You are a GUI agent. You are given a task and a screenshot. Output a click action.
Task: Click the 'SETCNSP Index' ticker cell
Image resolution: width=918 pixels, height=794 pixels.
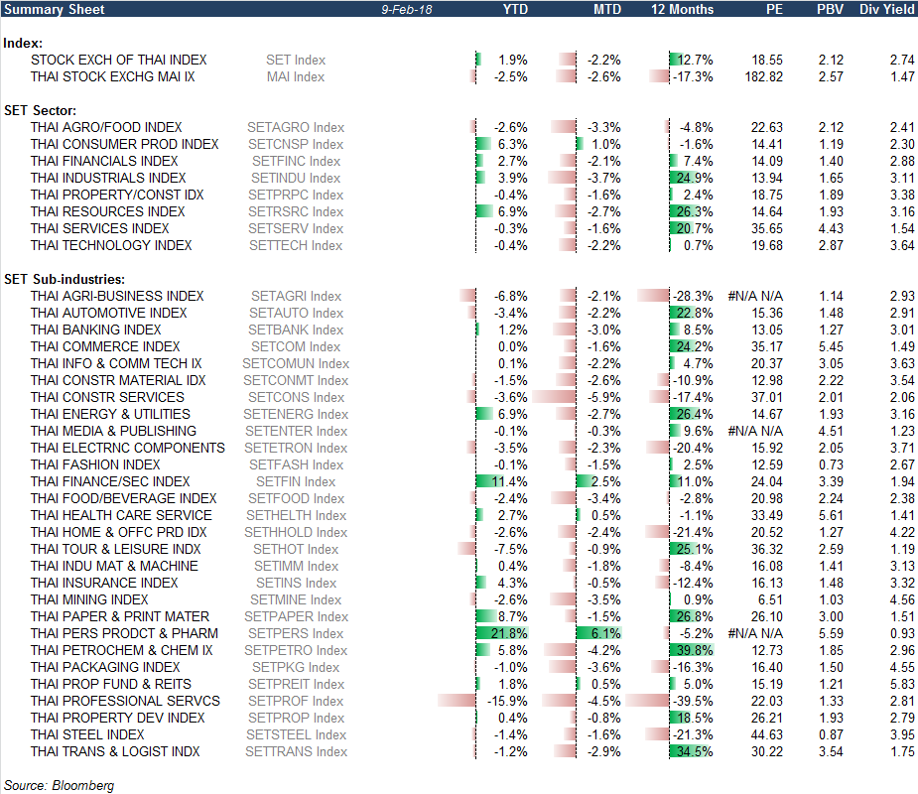(296, 145)
